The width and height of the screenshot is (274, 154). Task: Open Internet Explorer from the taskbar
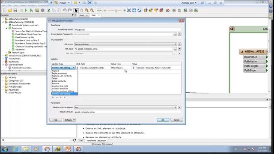pyautogui.click(x=16, y=149)
